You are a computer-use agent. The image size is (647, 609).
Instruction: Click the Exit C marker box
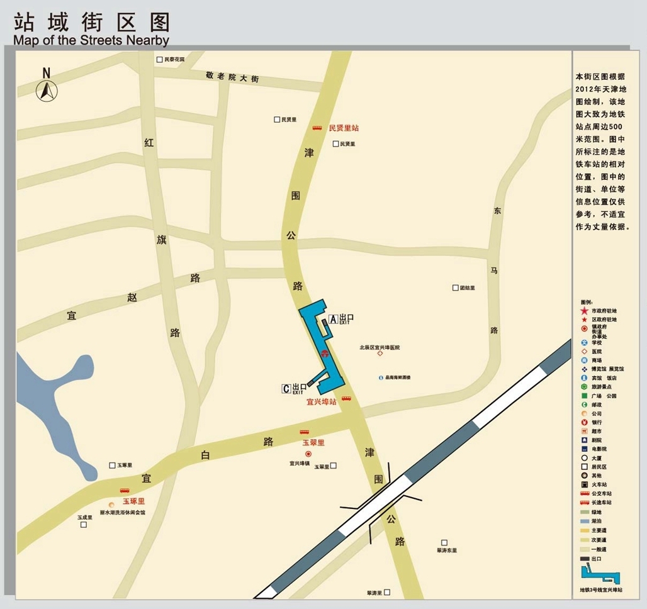[286, 388]
